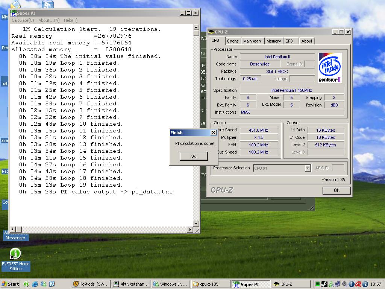Click Super PI taskbar button

[251, 284]
